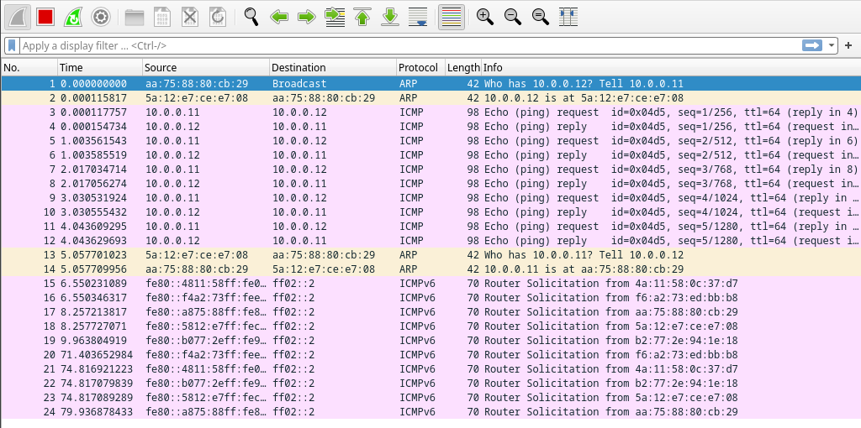Add a display filter button with plus

848,45
